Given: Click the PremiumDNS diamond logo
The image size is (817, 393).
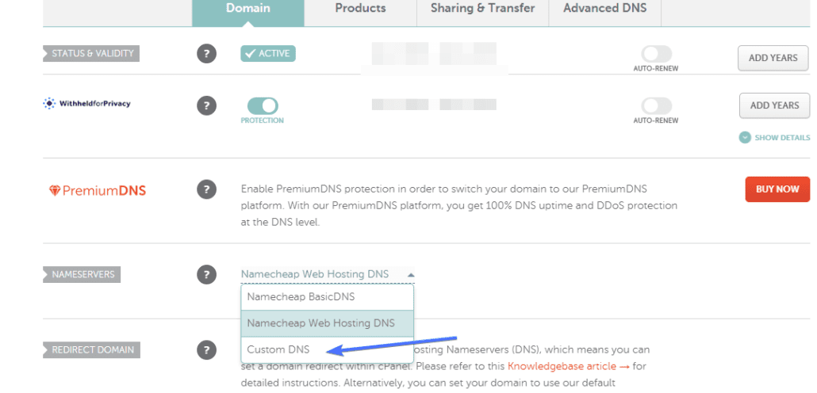Looking at the screenshot, I should click(55, 190).
